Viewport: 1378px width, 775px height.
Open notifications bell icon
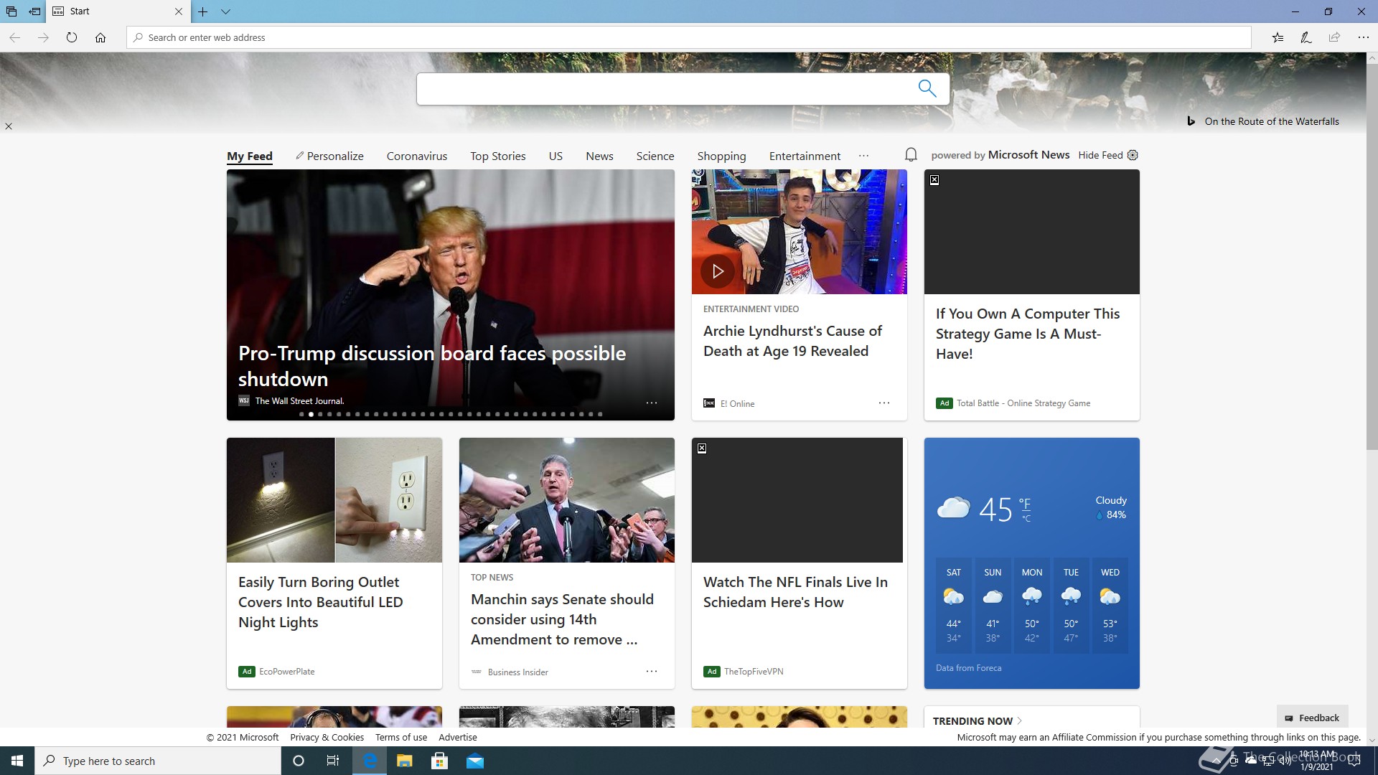pos(911,155)
